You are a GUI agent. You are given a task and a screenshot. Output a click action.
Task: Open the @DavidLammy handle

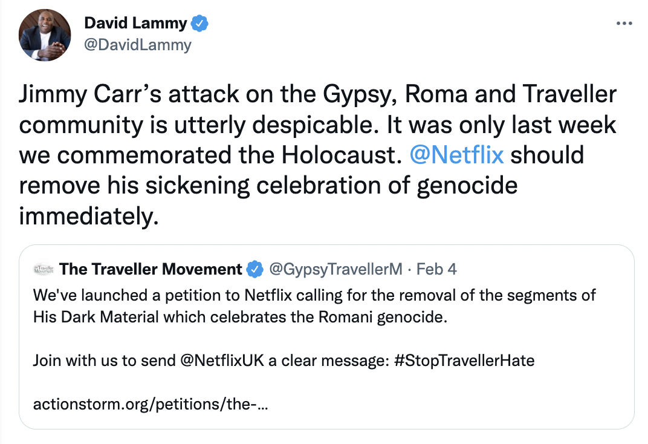pos(138,45)
